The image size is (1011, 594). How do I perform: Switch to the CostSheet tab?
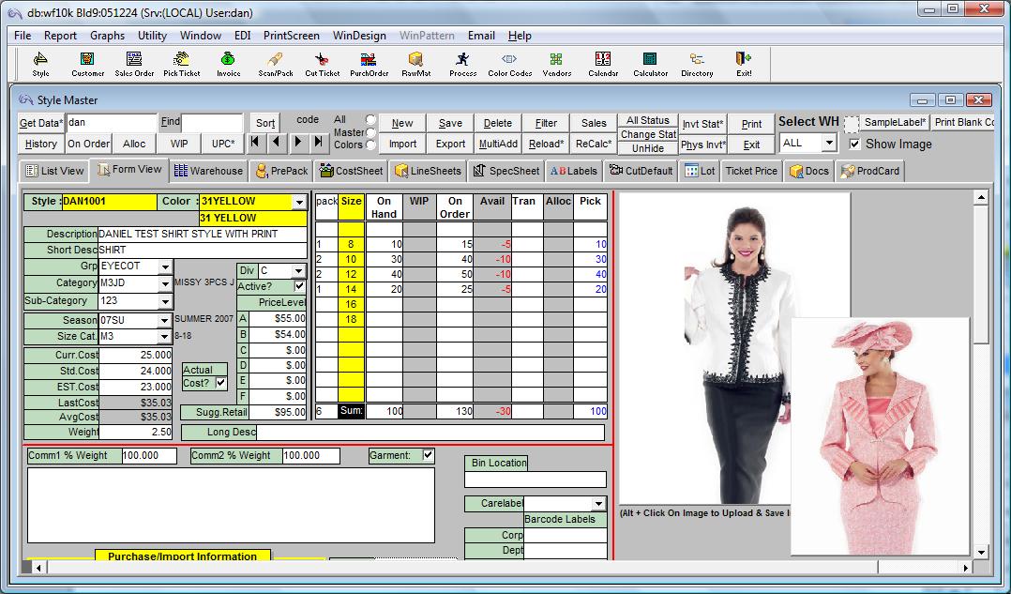click(352, 171)
